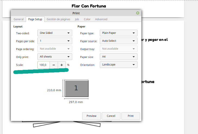
Task: Open the Orientation Landscape dropdown
Action: tap(118, 65)
